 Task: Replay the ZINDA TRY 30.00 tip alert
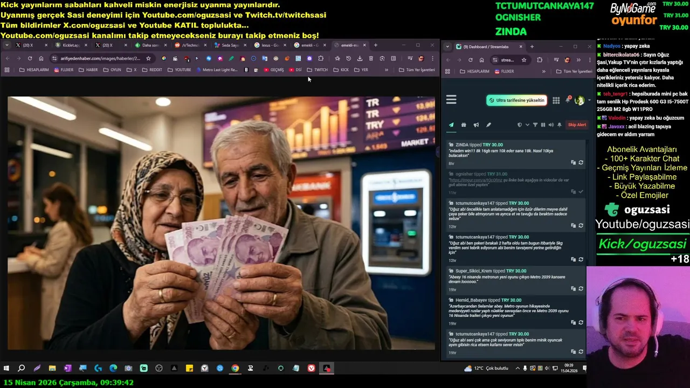(581, 162)
